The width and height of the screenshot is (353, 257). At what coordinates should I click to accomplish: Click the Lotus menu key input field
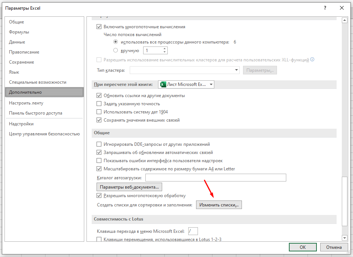click(x=193, y=231)
